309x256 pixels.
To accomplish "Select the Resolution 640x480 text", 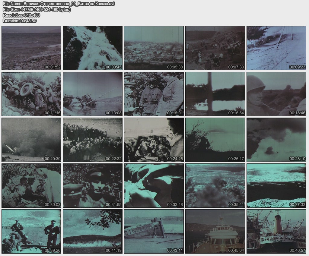I will [21, 15].
